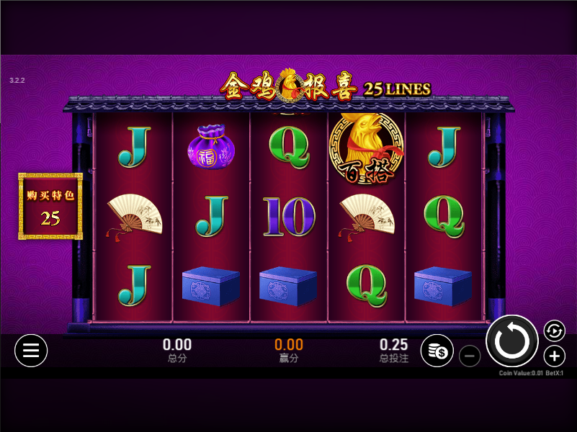Click the blue box on the fifth reel
Screen dimensions: 577x432
[x=443, y=286]
